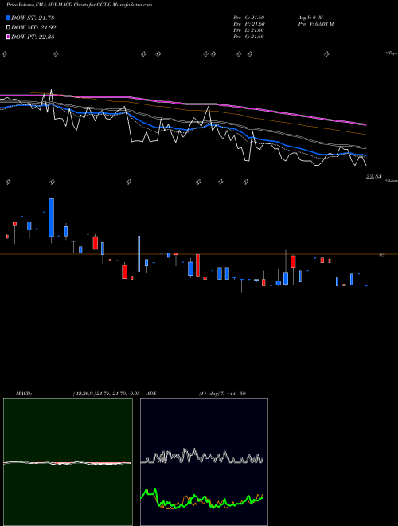Select the 'DOW ST: 21.78' legend text
This screenshot has width=398, height=526.
[33, 18]
